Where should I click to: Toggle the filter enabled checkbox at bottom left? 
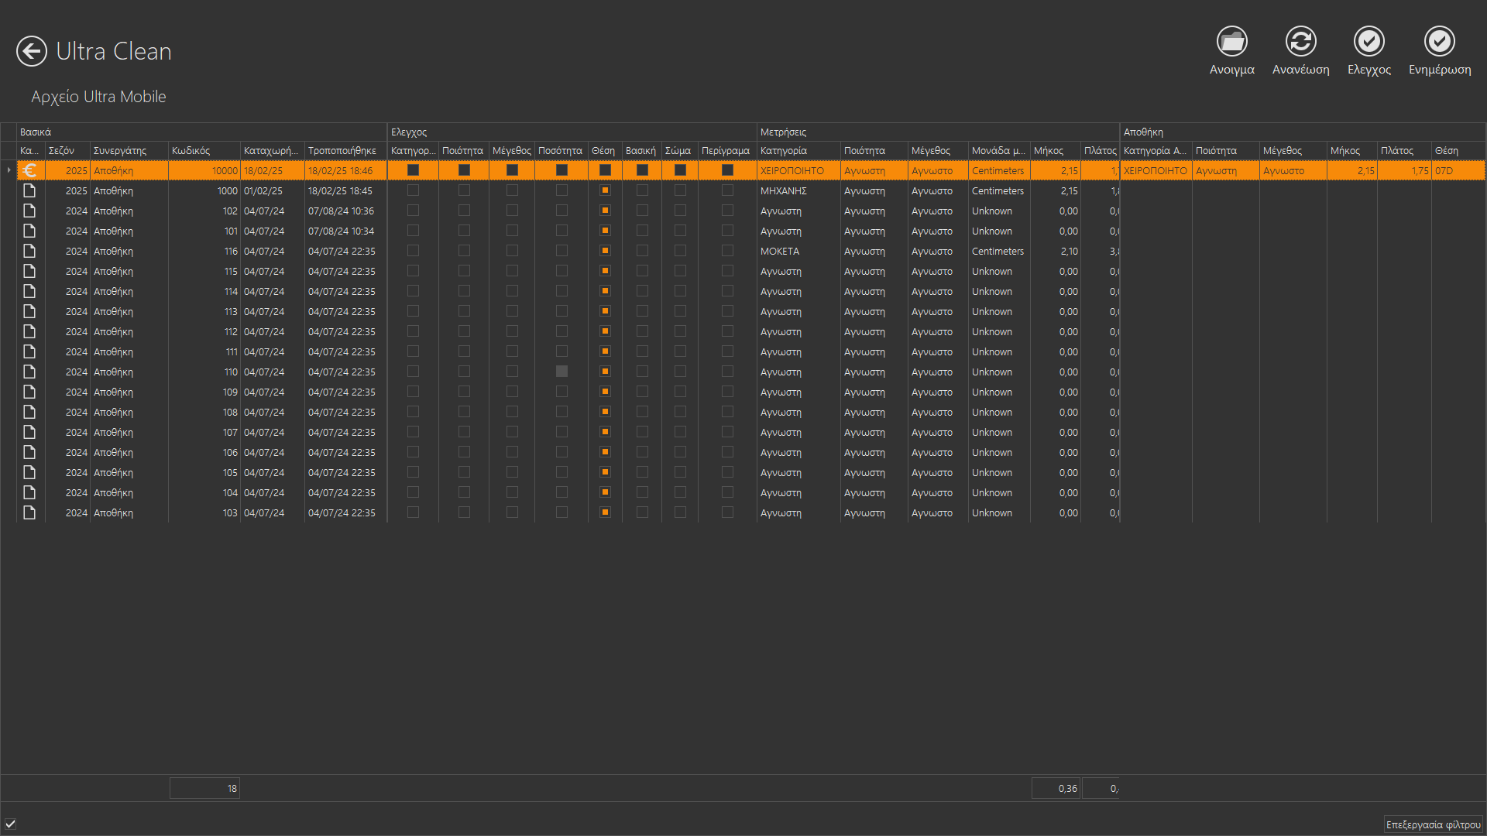(x=11, y=824)
